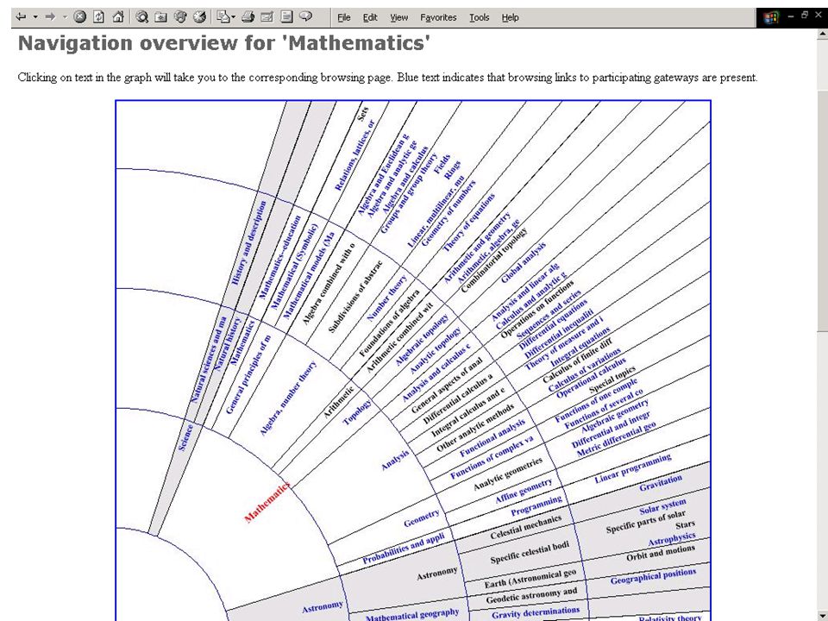Open the Operational calculus node
The width and height of the screenshot is (828, 621).
pos(592,378)
